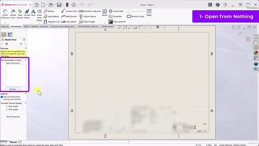Click the Model View help button
Screen dimensions: 259x146
(x=24, y=40)
